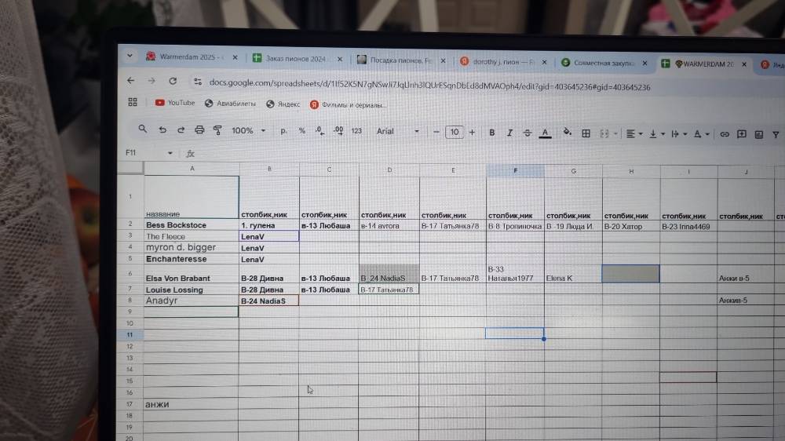The image size is (785, 441).
Task: Redo the last action in Sheets toolbar
Action: coord(181,129)
